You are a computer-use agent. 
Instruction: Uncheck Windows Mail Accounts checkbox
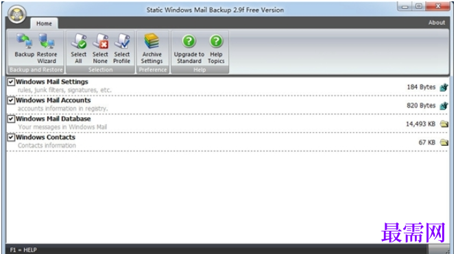pos(11,101)
